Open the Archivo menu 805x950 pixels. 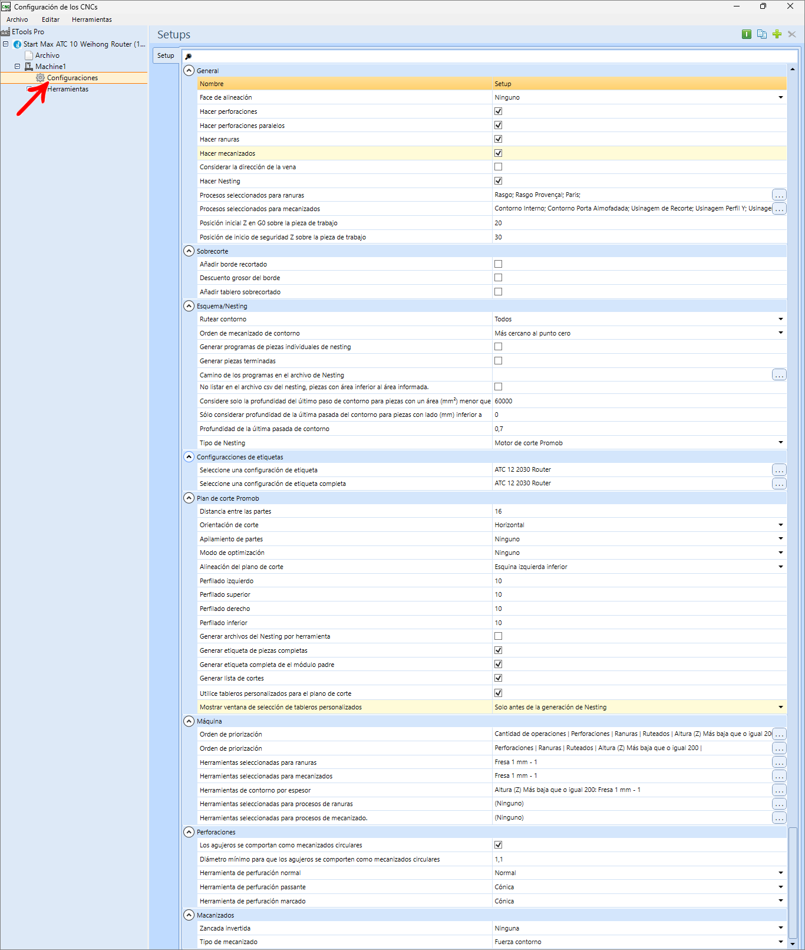pos(17,19)
